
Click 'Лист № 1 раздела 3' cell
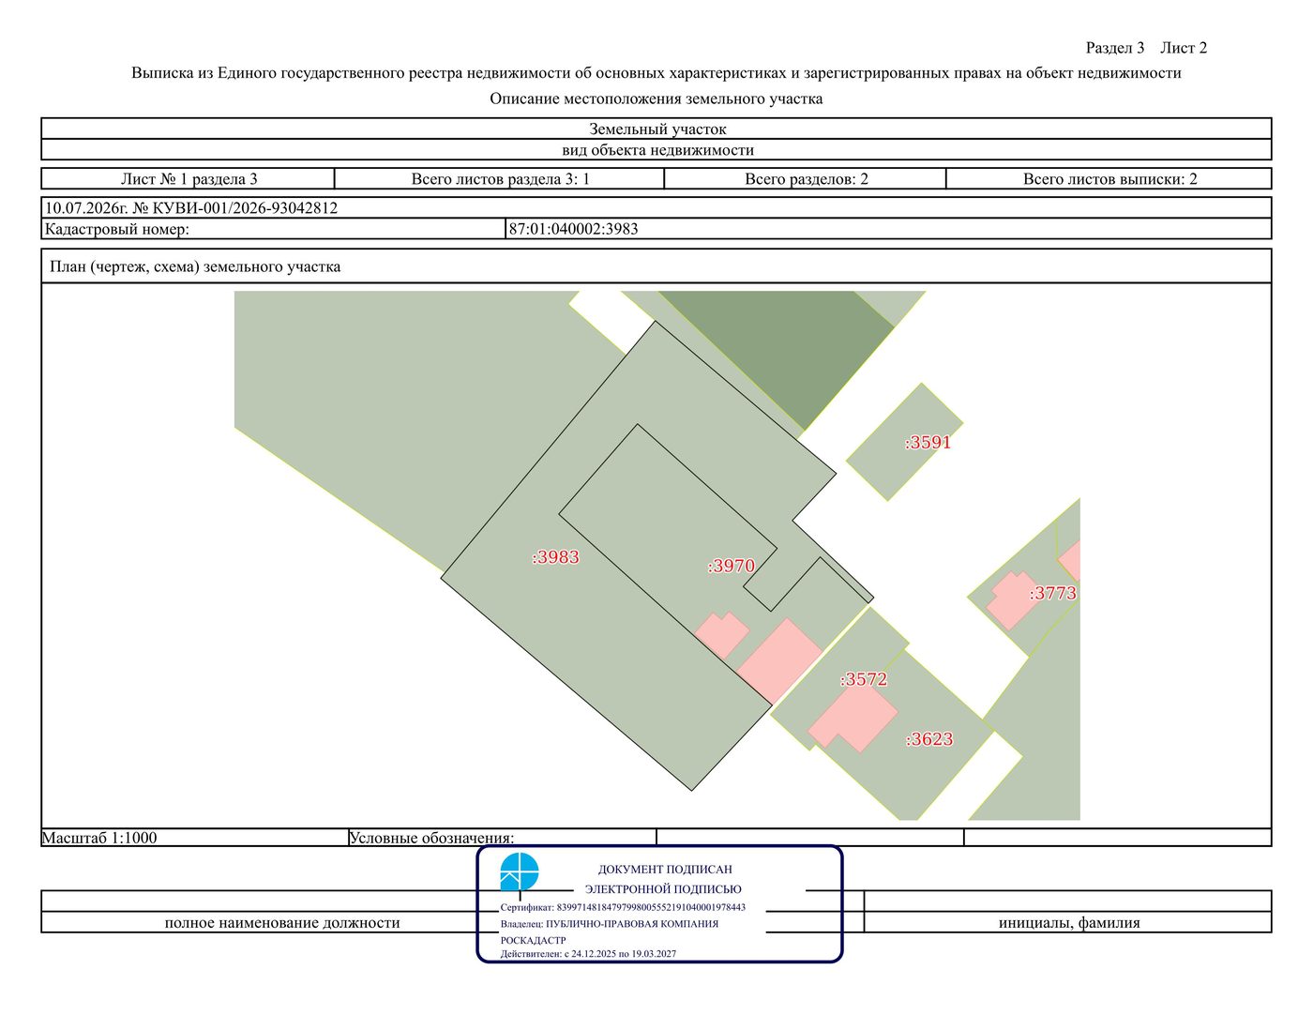(189, 179)
